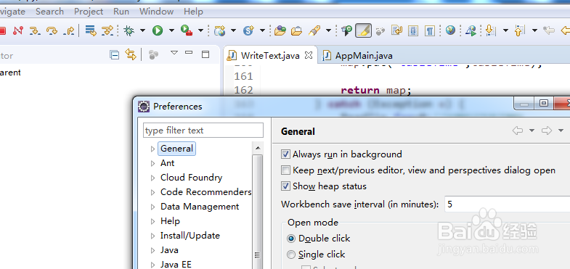Image resolution: width=570 pixels, height=269 pixels.
Task: Uncheck Show heap status
Action: coord(286,186)
